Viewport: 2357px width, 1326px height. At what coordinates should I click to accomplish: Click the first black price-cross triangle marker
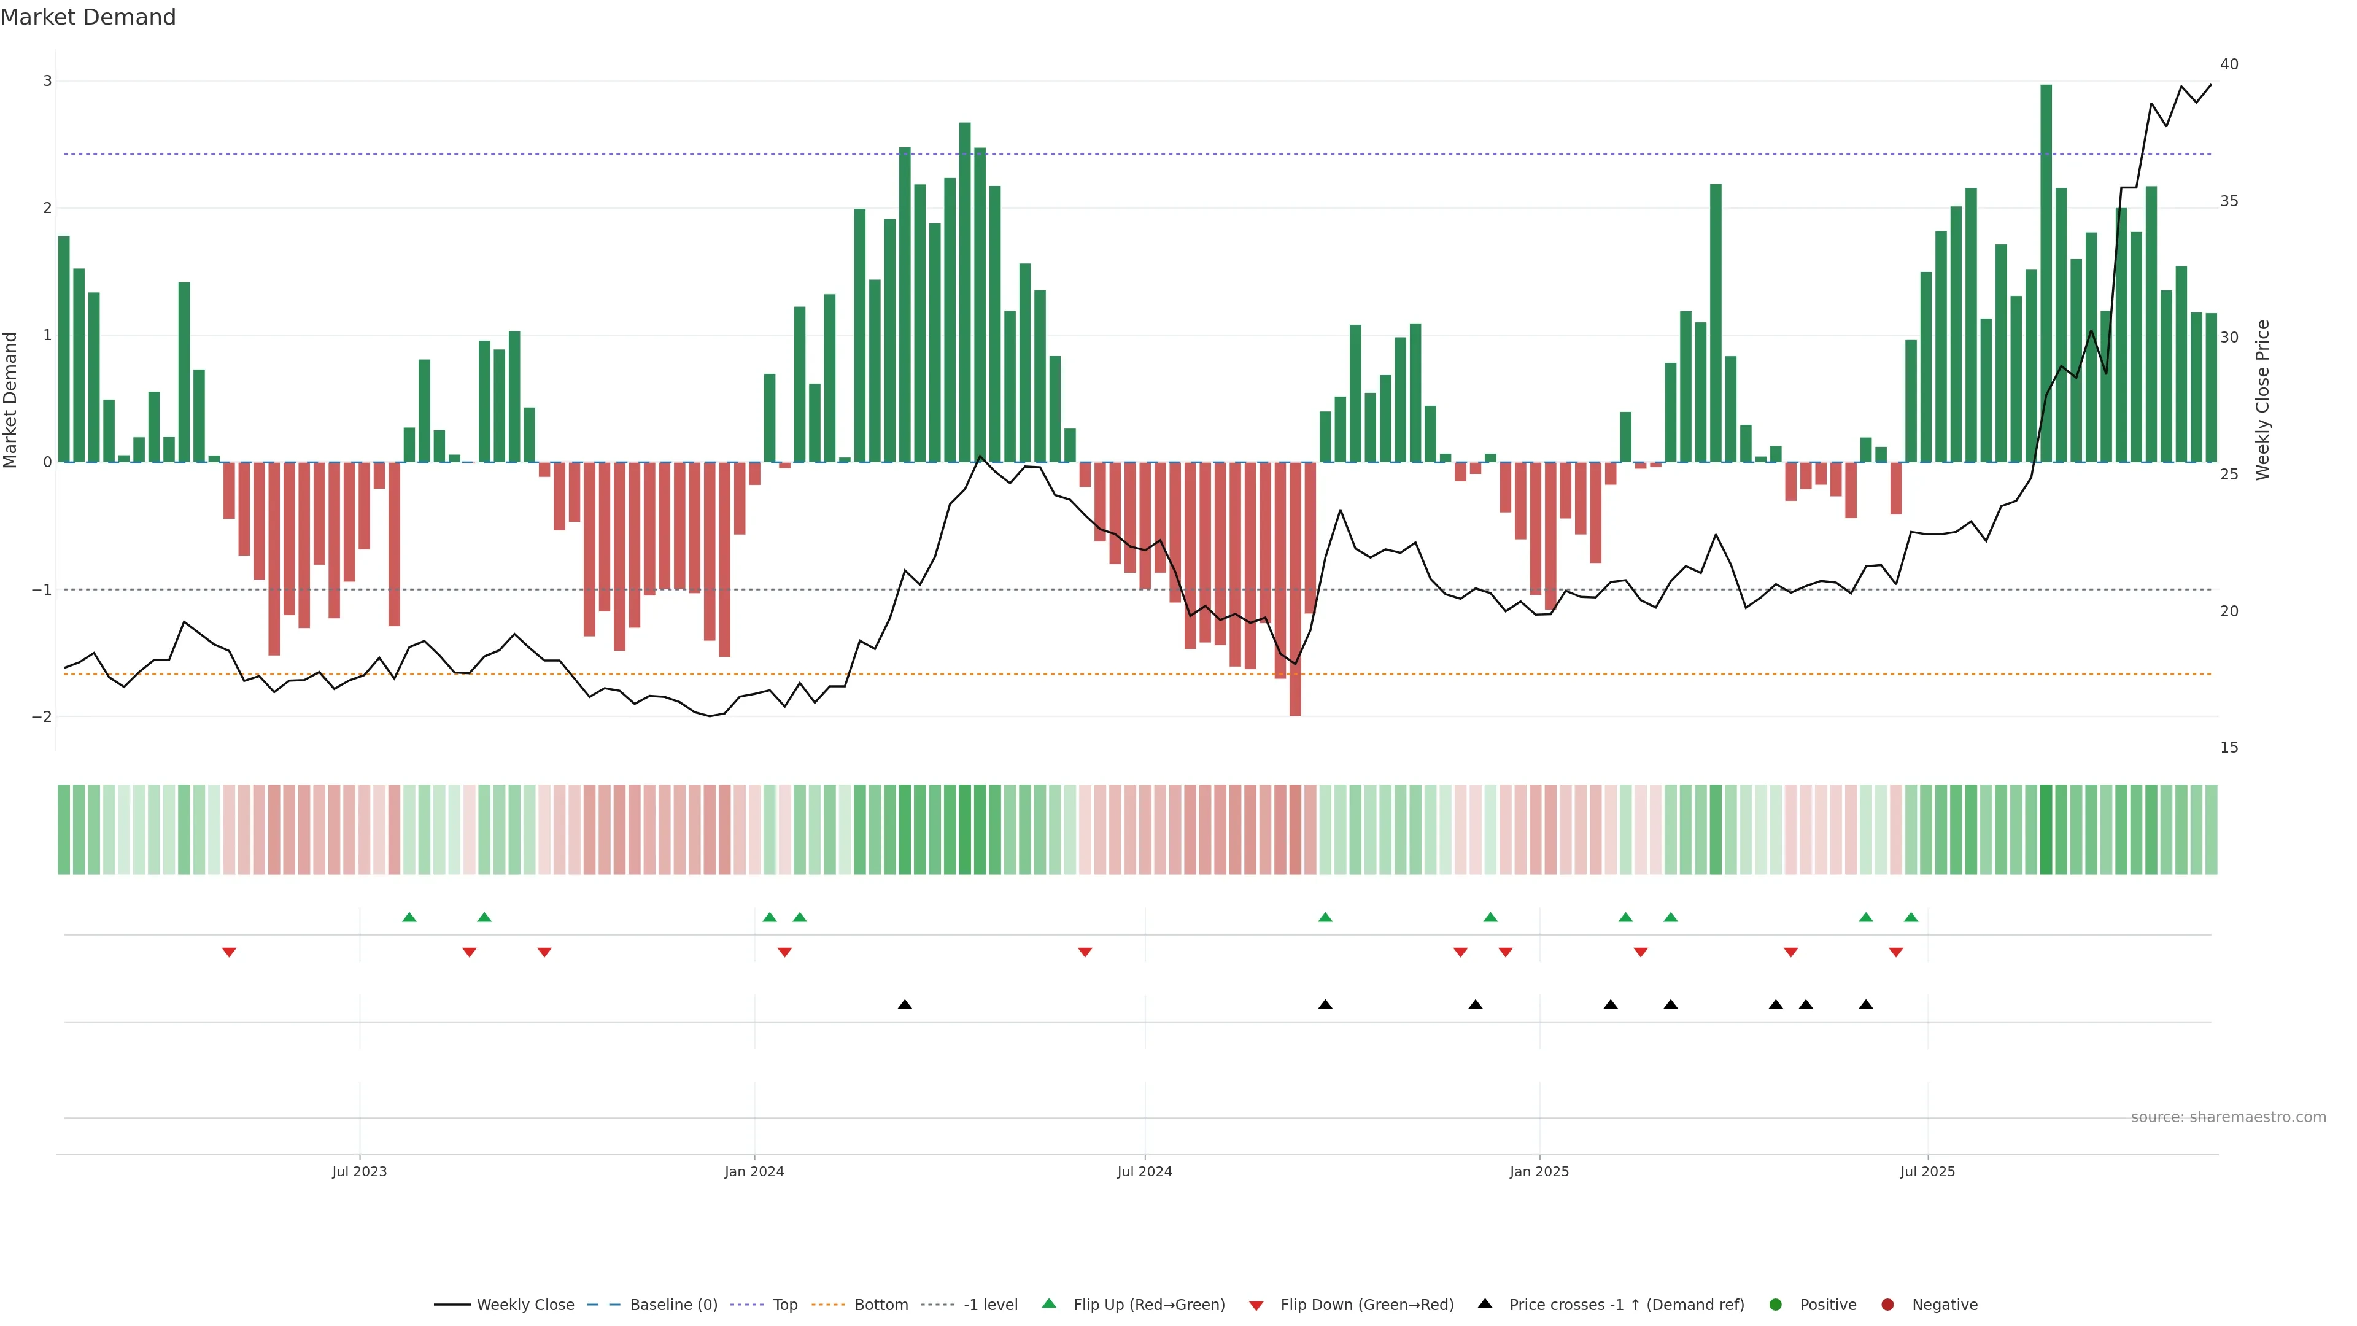click(x=905, y=1005)
